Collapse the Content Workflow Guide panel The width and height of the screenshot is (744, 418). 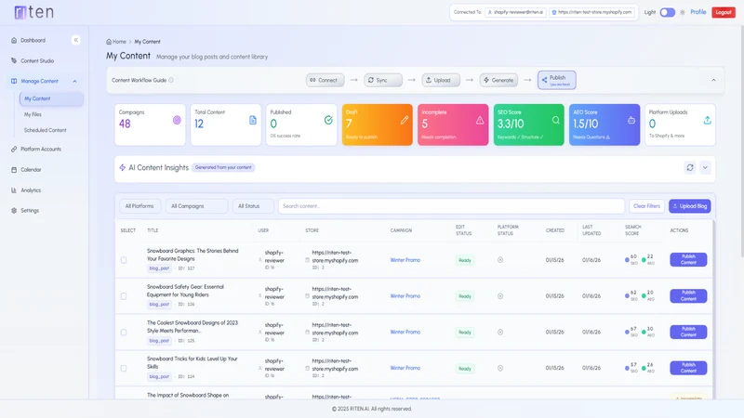click(713, 80)
